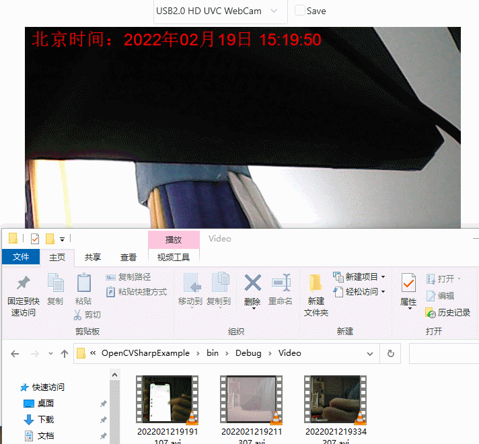This screenshot has height=444, width=479.
Task: Enable the Save checkbox
Action: tap(300, 11)
